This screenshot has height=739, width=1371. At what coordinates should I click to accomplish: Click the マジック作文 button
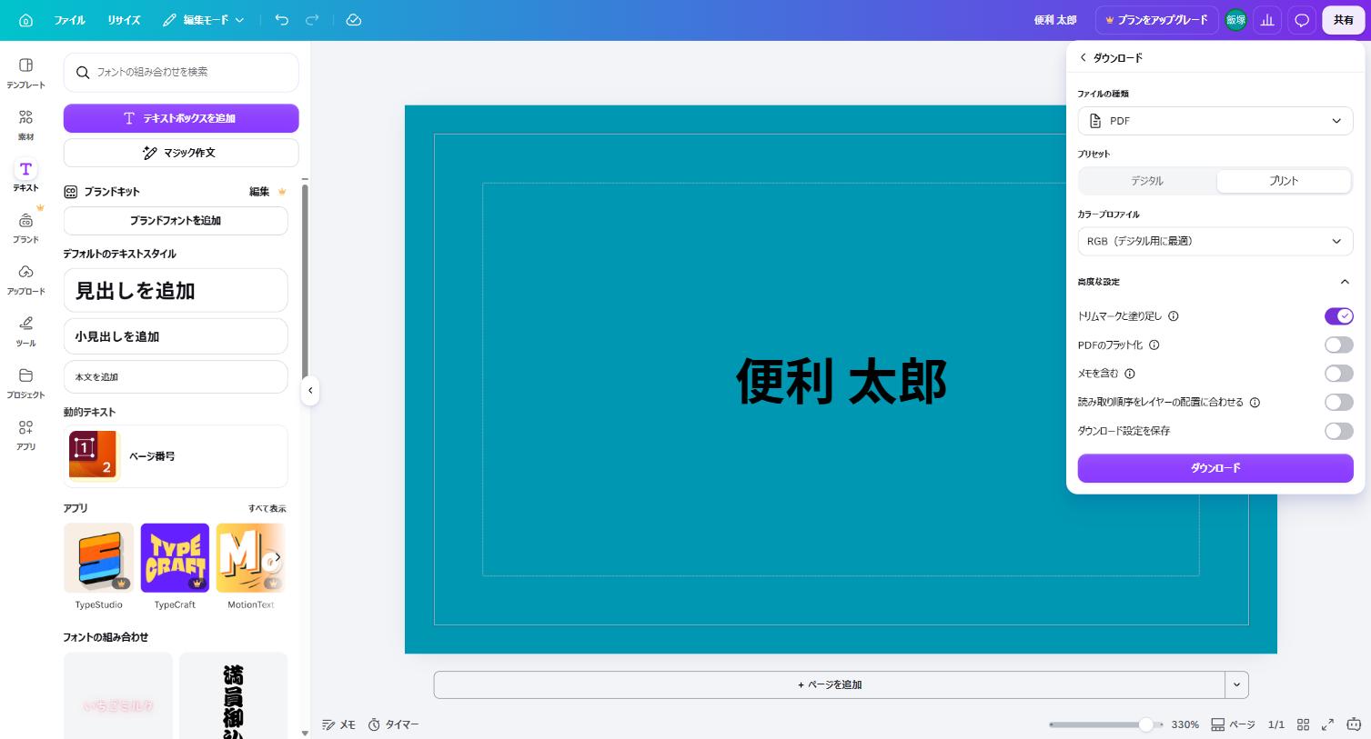click(x=181, y=153)
